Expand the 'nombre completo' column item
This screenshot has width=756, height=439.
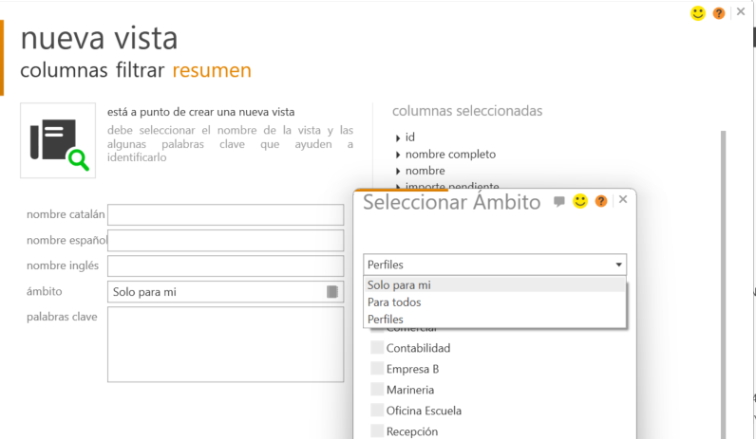(x=398, y=155)
